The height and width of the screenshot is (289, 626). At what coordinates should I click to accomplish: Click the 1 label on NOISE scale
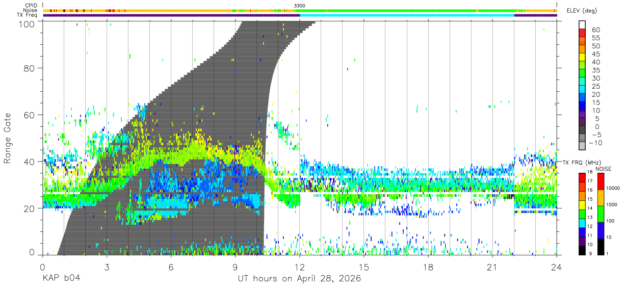606,253
